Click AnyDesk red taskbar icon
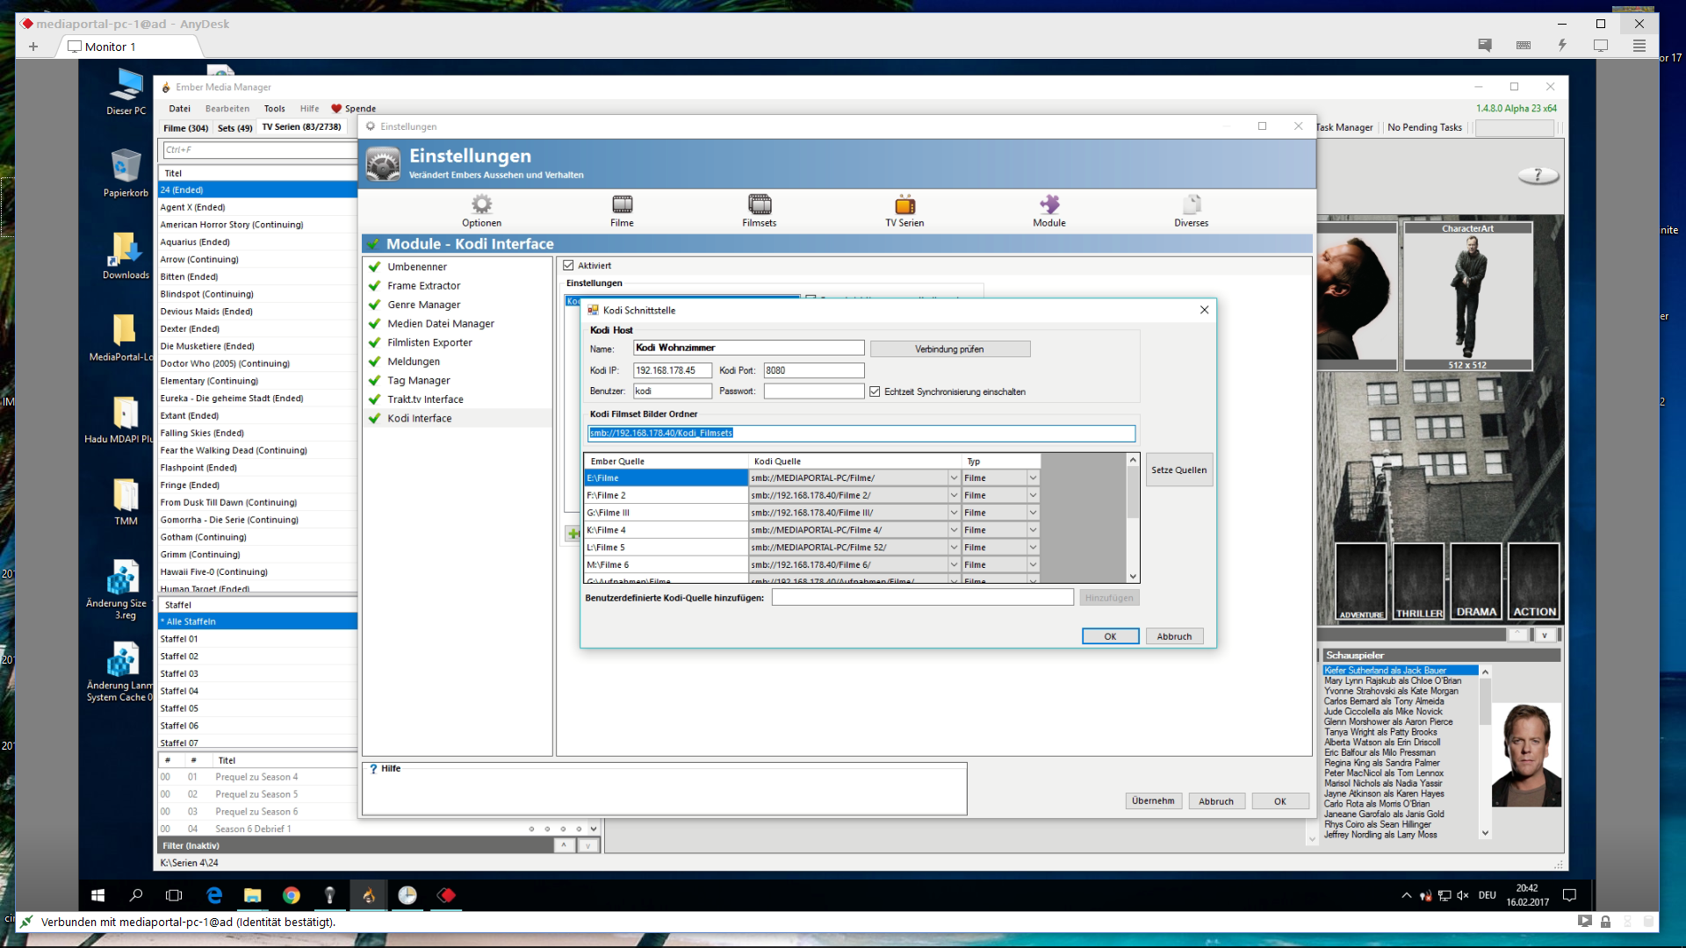Viewport: 1686px width, 948px height. [446, 895]
